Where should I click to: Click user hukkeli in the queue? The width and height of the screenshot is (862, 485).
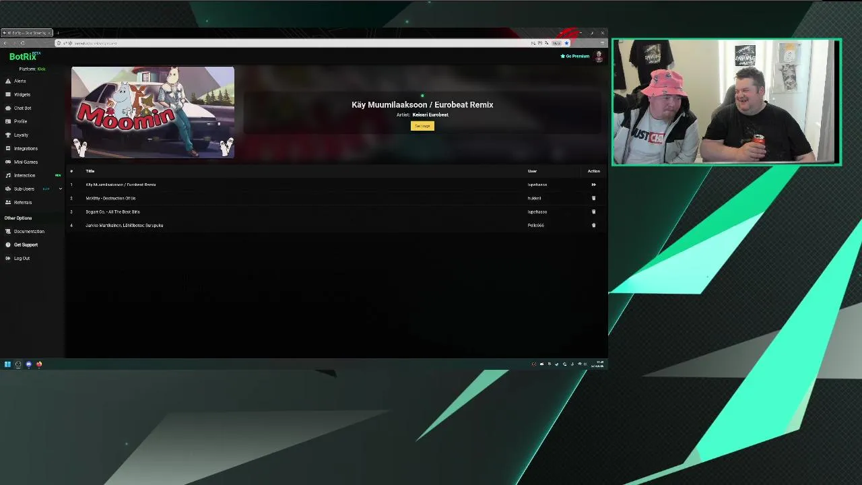(x=534, y=198)
